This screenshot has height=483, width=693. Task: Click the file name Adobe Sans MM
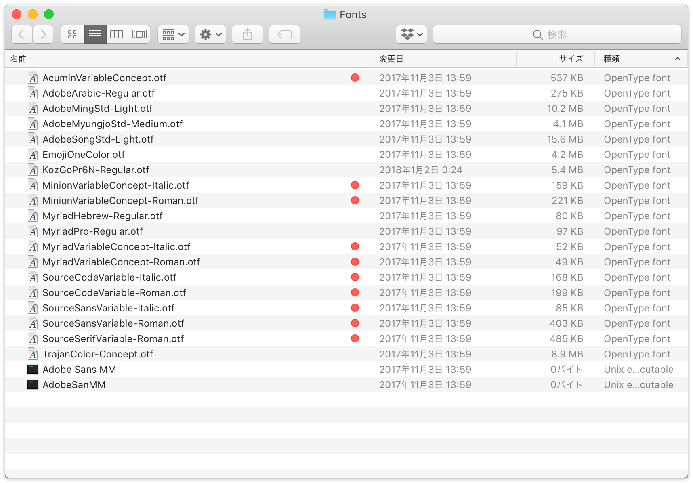click(79, 370)
